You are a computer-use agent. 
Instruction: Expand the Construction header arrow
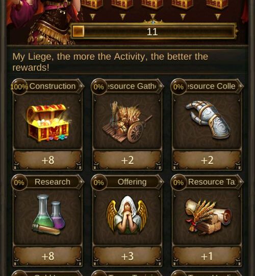(81, 86)
